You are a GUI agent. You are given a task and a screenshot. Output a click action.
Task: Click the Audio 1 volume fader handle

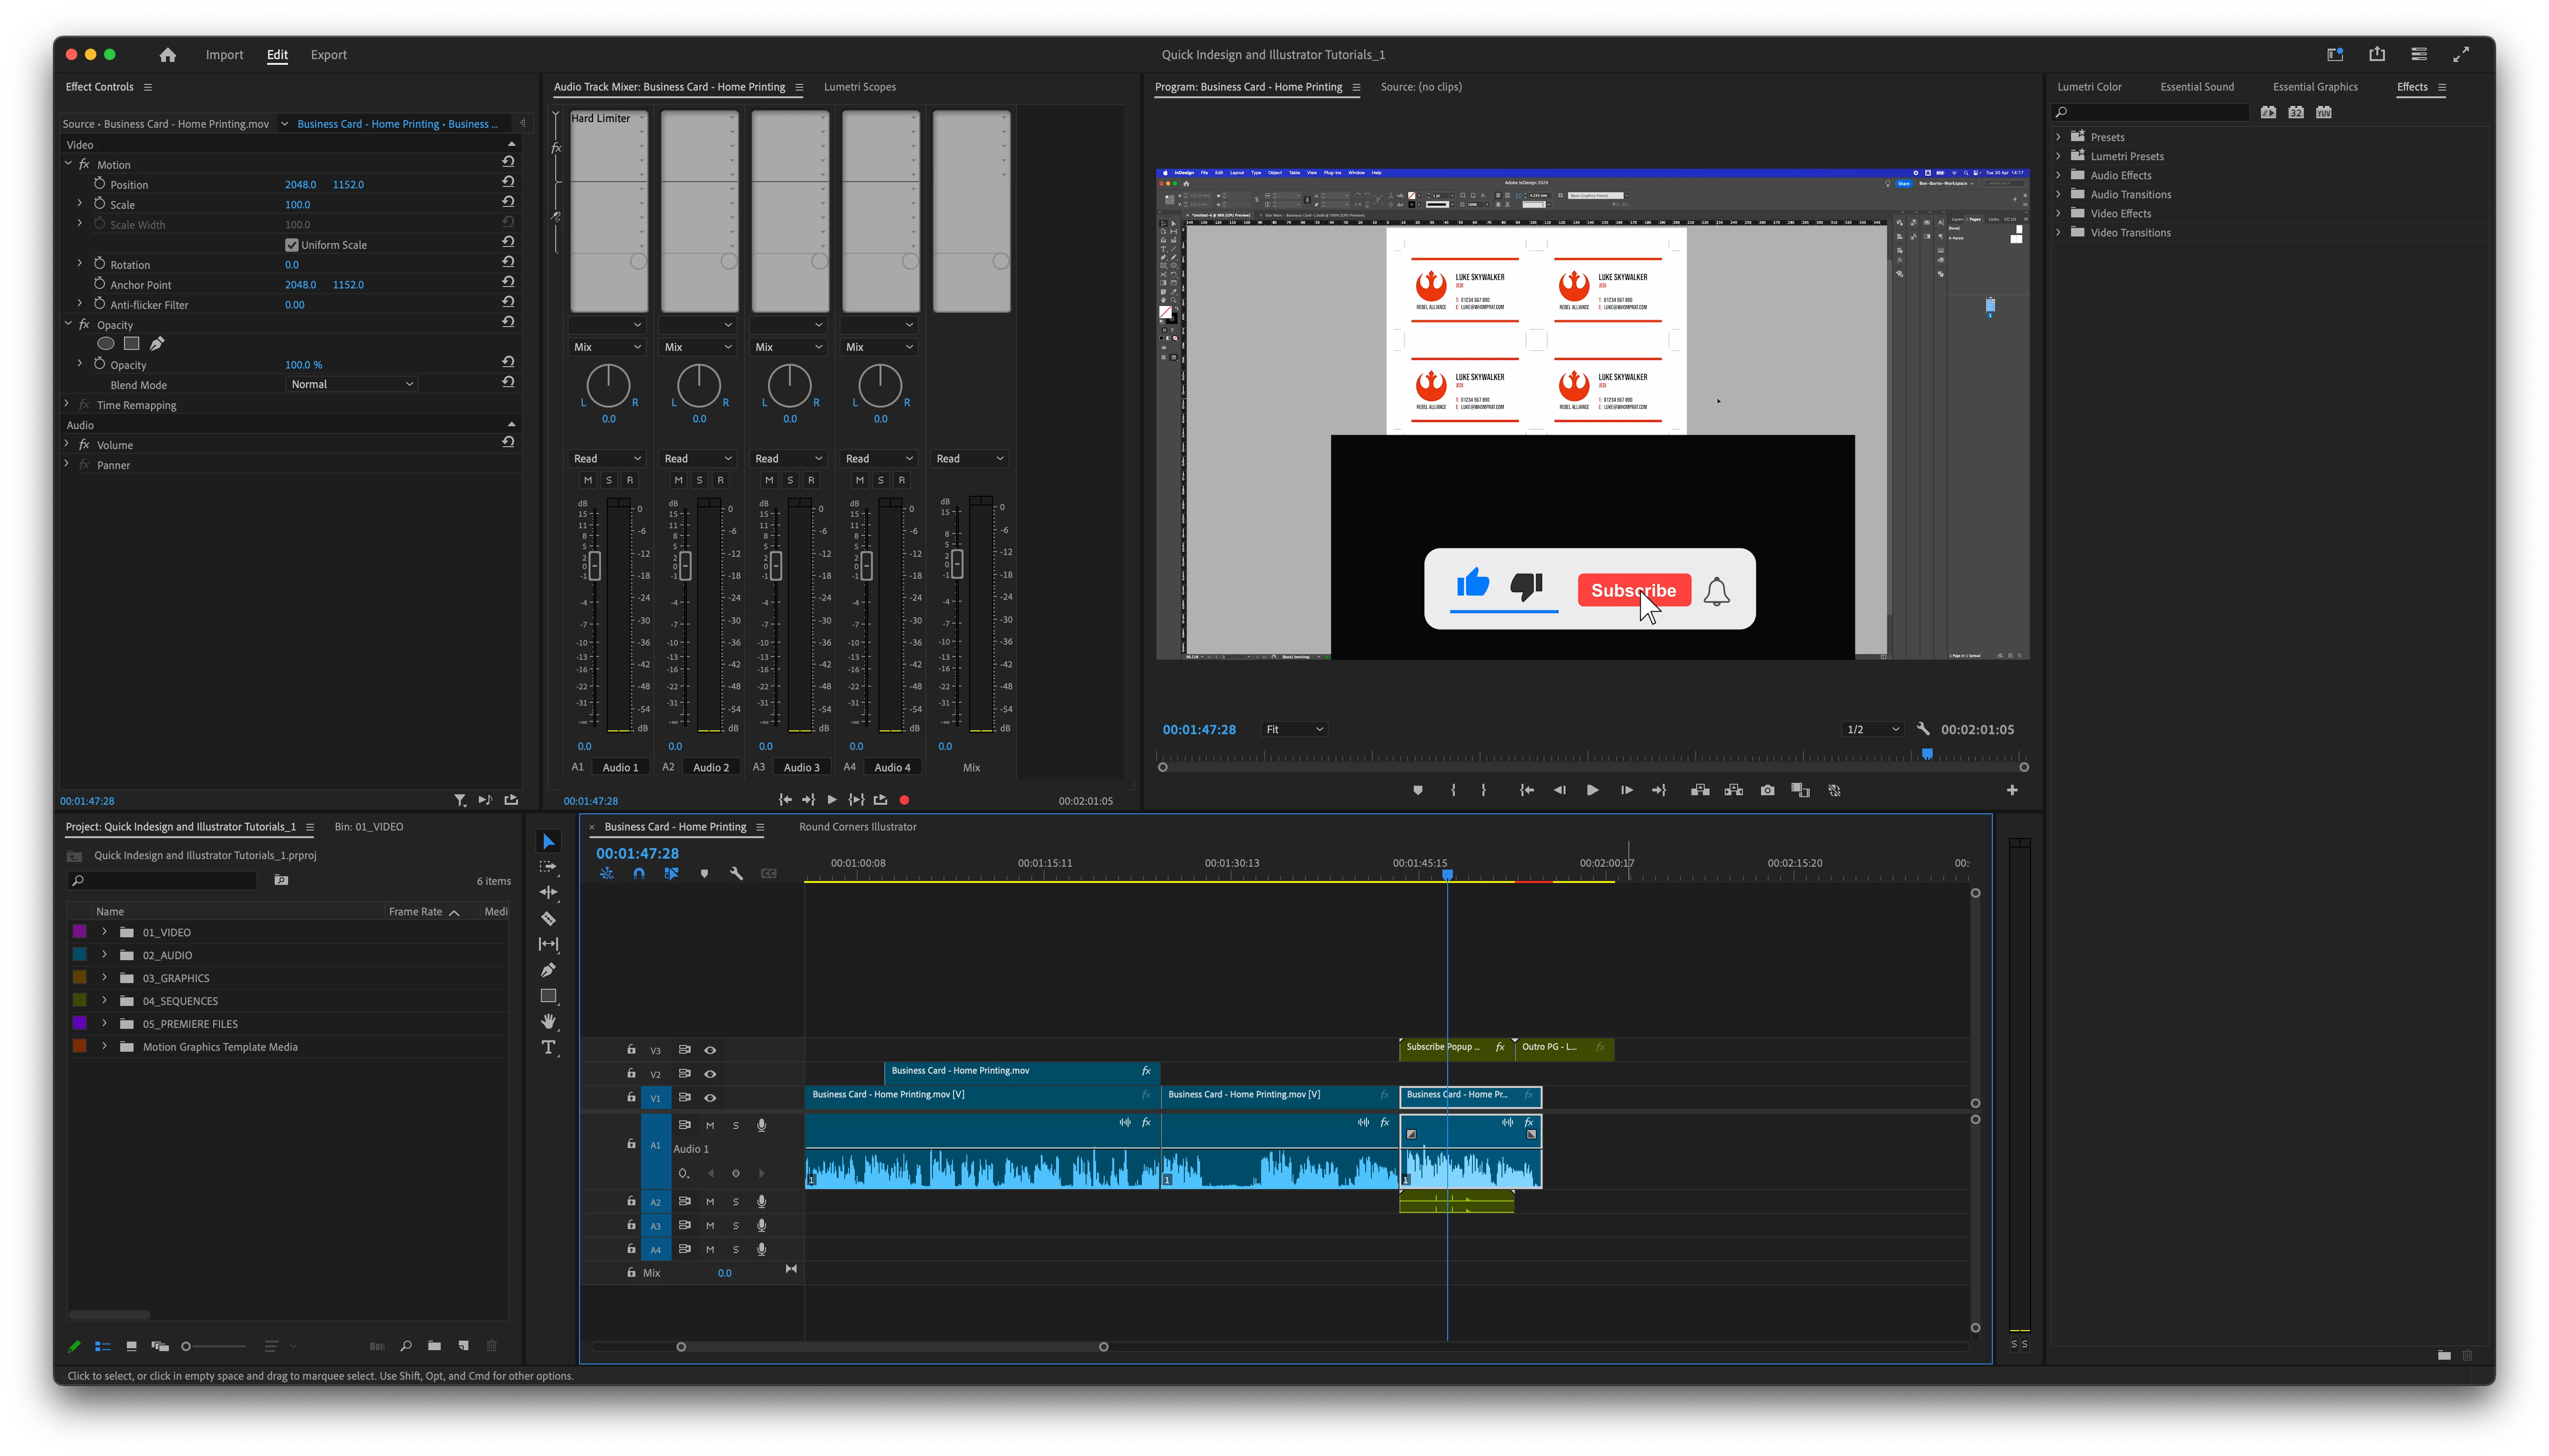(x=594, y=565)
